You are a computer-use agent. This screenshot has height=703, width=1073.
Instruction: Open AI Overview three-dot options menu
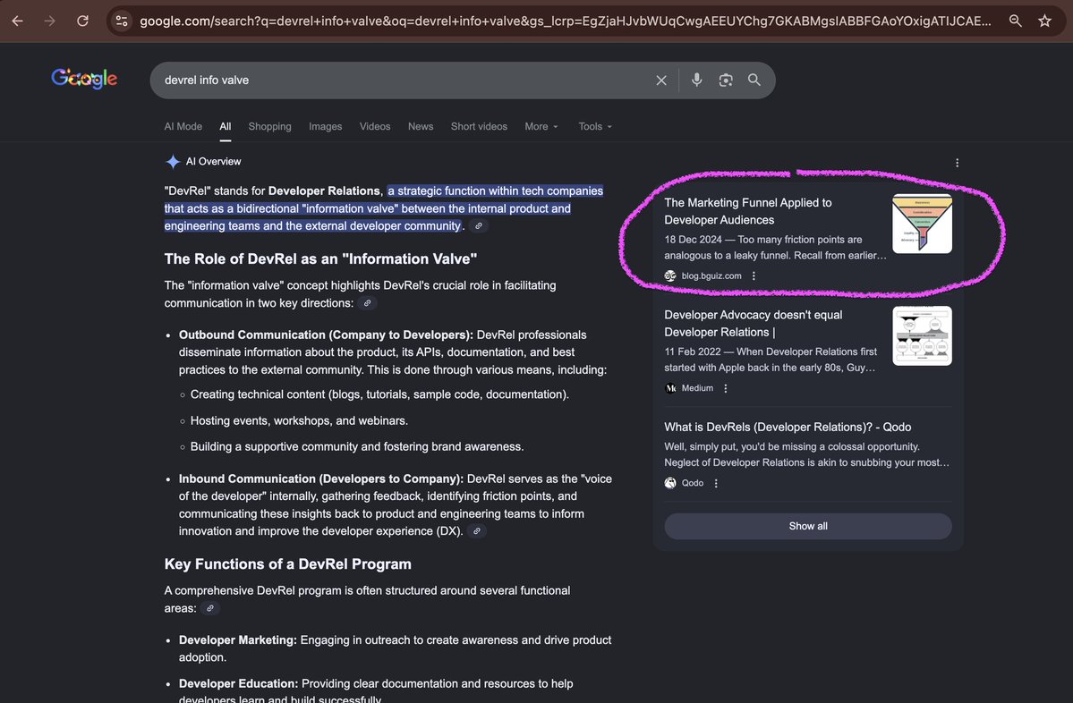[957, 163]
